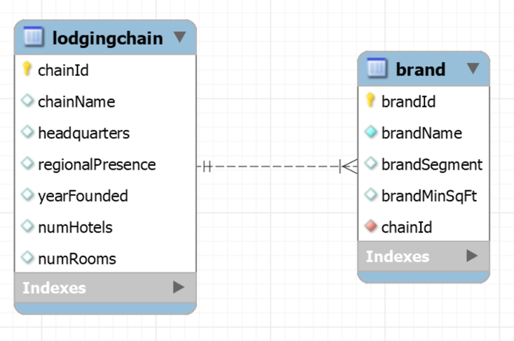
Task: Click the brand table icon
Action: [x=377, y=68]
